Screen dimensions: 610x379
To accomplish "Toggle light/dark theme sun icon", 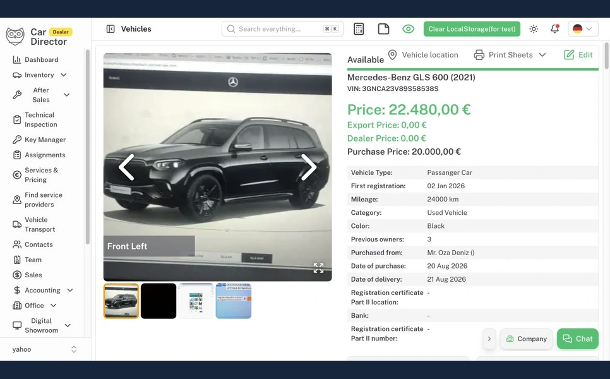I will click(x=534, y=29).
